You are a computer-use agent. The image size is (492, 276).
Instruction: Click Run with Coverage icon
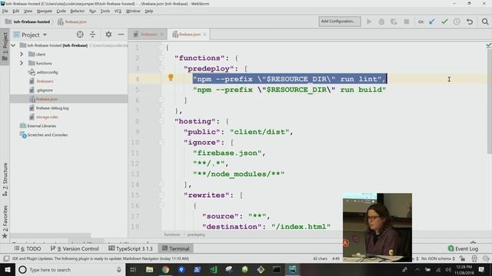click(394, 21)
